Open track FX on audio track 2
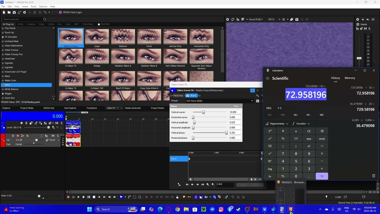The height and width of the screenshot is (214, 380). click(46, 136)
